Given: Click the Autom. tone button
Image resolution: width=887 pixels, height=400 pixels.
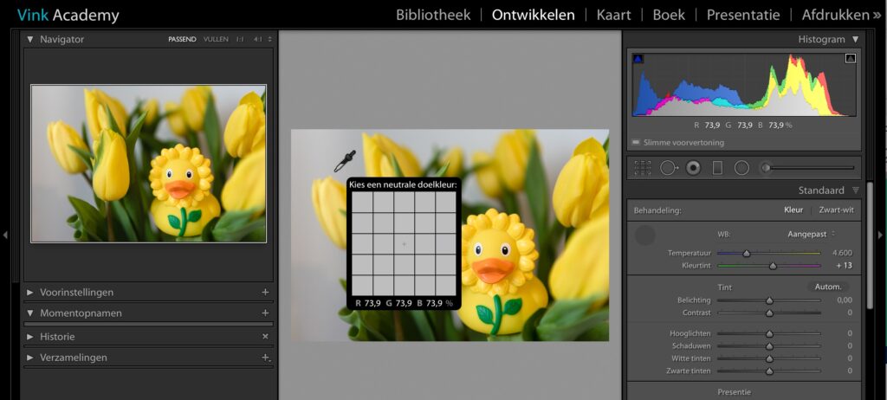Looking at the screenshot, I should pyautogui.click(x=828, y=287).
